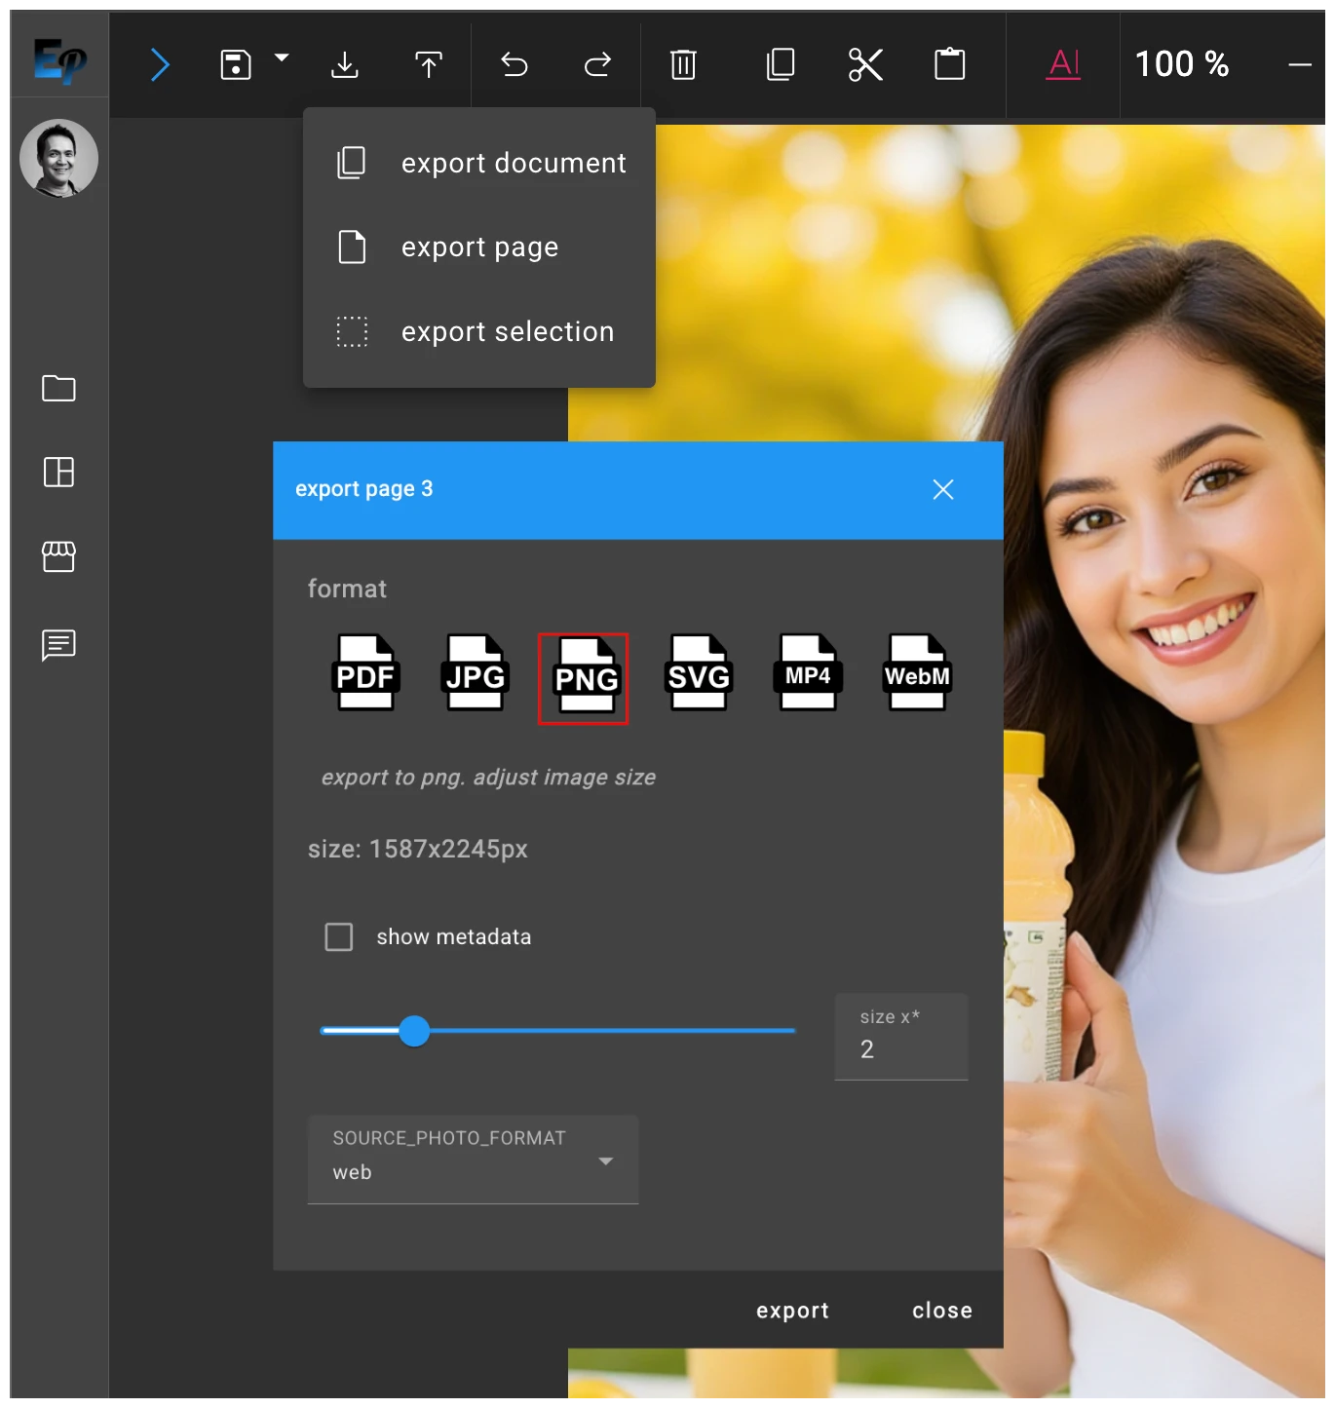Open the AI tool in the toolbar
Viewport: 1335px width, 1408px height.
coord(1062,64)
